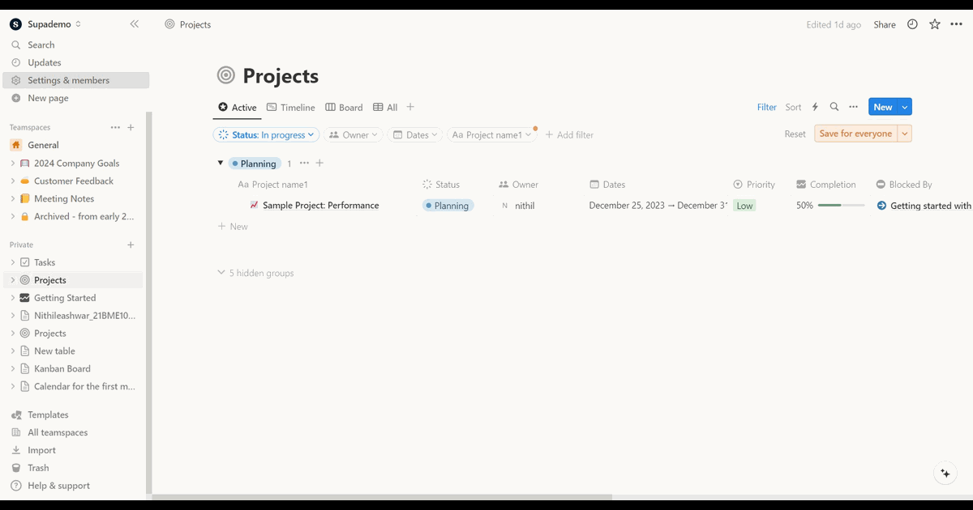The image size is (973, 510).
Task: Open the New button dropdown arrow
Action: click(x=905, y=107)
